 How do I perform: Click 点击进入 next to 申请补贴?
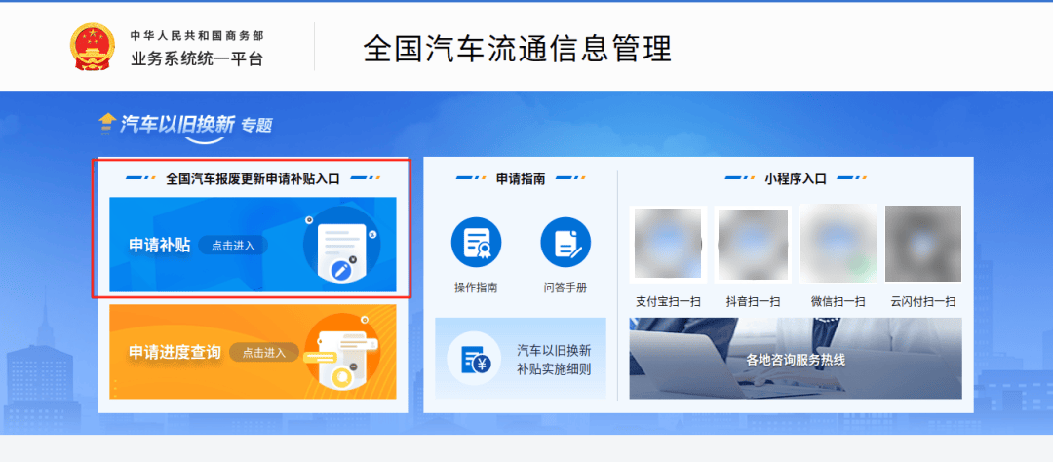coord(233,246)
